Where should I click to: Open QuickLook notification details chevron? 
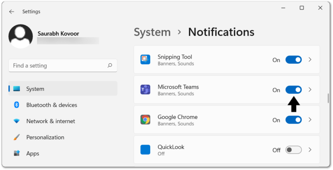point(310,150)
